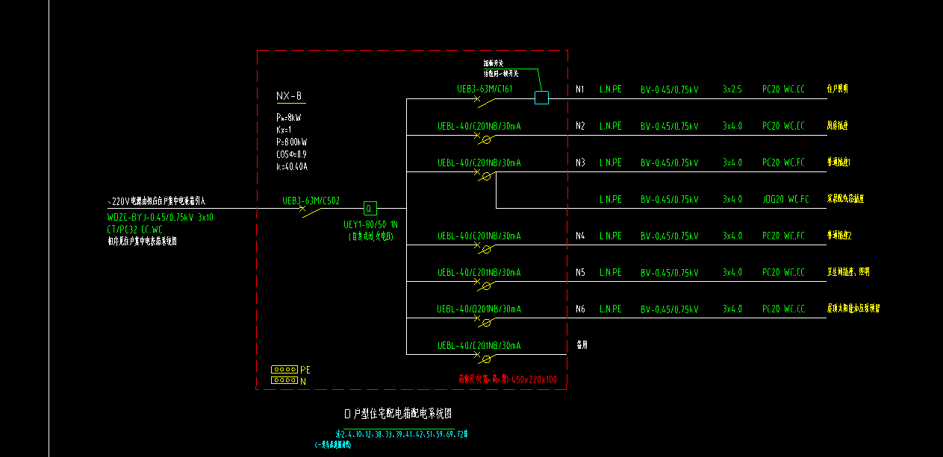The height and width of the screenshot is (457, 943).
Task: Click the RCD breaker symbol on N2 circuit
Action: [x=485, y=139]
